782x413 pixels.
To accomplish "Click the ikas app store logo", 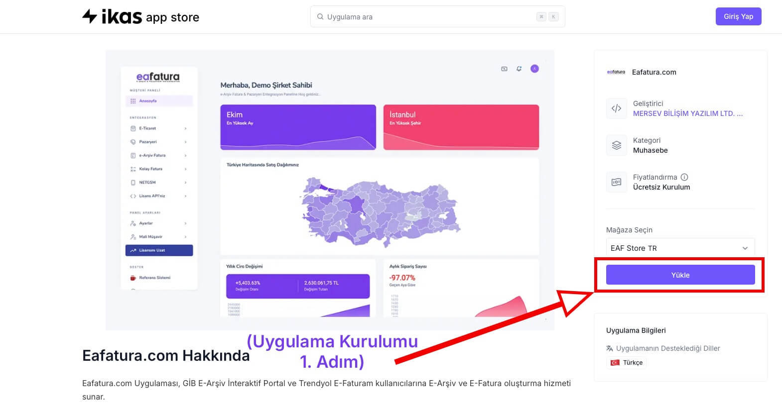I will pos(140,17).
